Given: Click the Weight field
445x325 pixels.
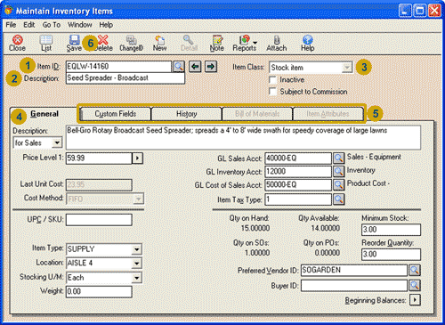Looking at the screenshot, I should (x=99, y=292).
